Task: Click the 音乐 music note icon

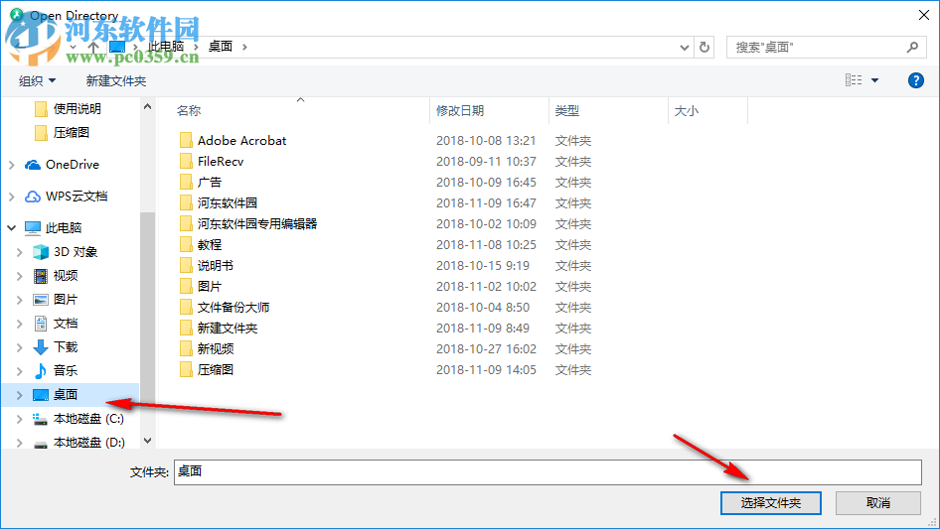Action: tap(40, 371)
